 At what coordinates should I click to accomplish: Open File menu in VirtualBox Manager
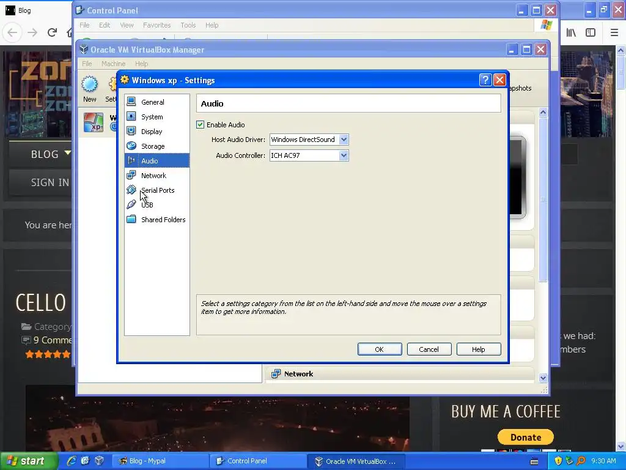[87, 64]
